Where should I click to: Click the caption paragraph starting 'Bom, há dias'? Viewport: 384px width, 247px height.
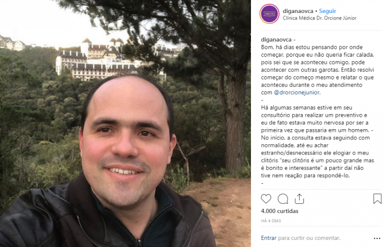point(317,70)
